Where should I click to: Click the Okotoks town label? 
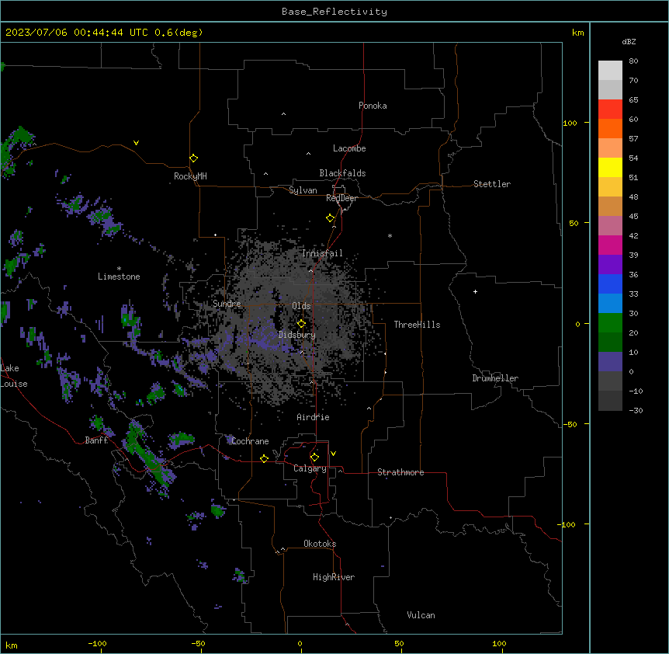[x=320, y=544]
